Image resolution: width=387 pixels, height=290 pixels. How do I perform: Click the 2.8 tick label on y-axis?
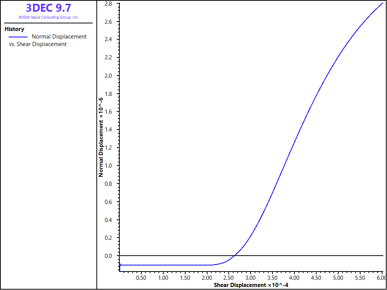[x=109, y=4]
